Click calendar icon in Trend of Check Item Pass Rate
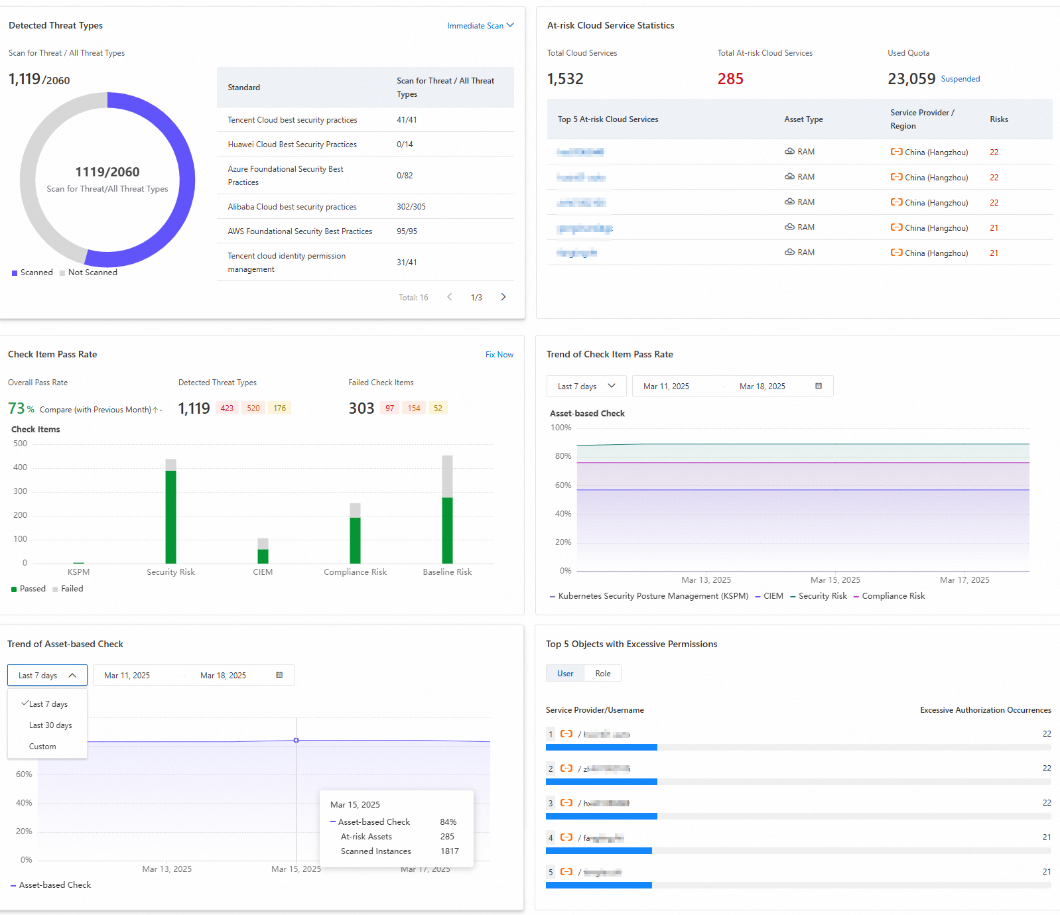This screenshot has height=915, width=1060. click(x=819, y=386)
